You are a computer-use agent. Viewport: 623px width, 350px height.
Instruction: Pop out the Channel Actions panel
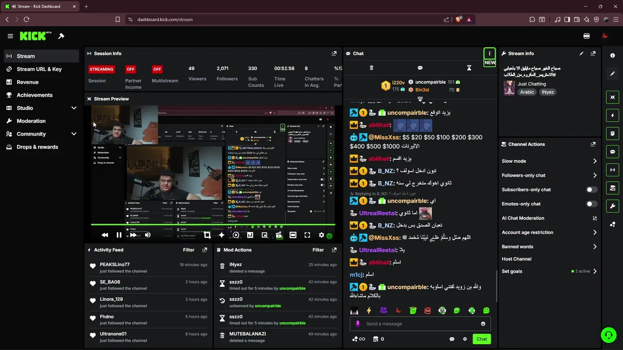point(593,144)
